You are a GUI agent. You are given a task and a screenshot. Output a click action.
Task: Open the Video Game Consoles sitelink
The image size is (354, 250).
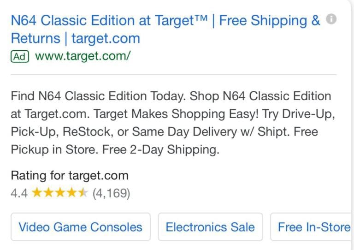coord(81,227)
